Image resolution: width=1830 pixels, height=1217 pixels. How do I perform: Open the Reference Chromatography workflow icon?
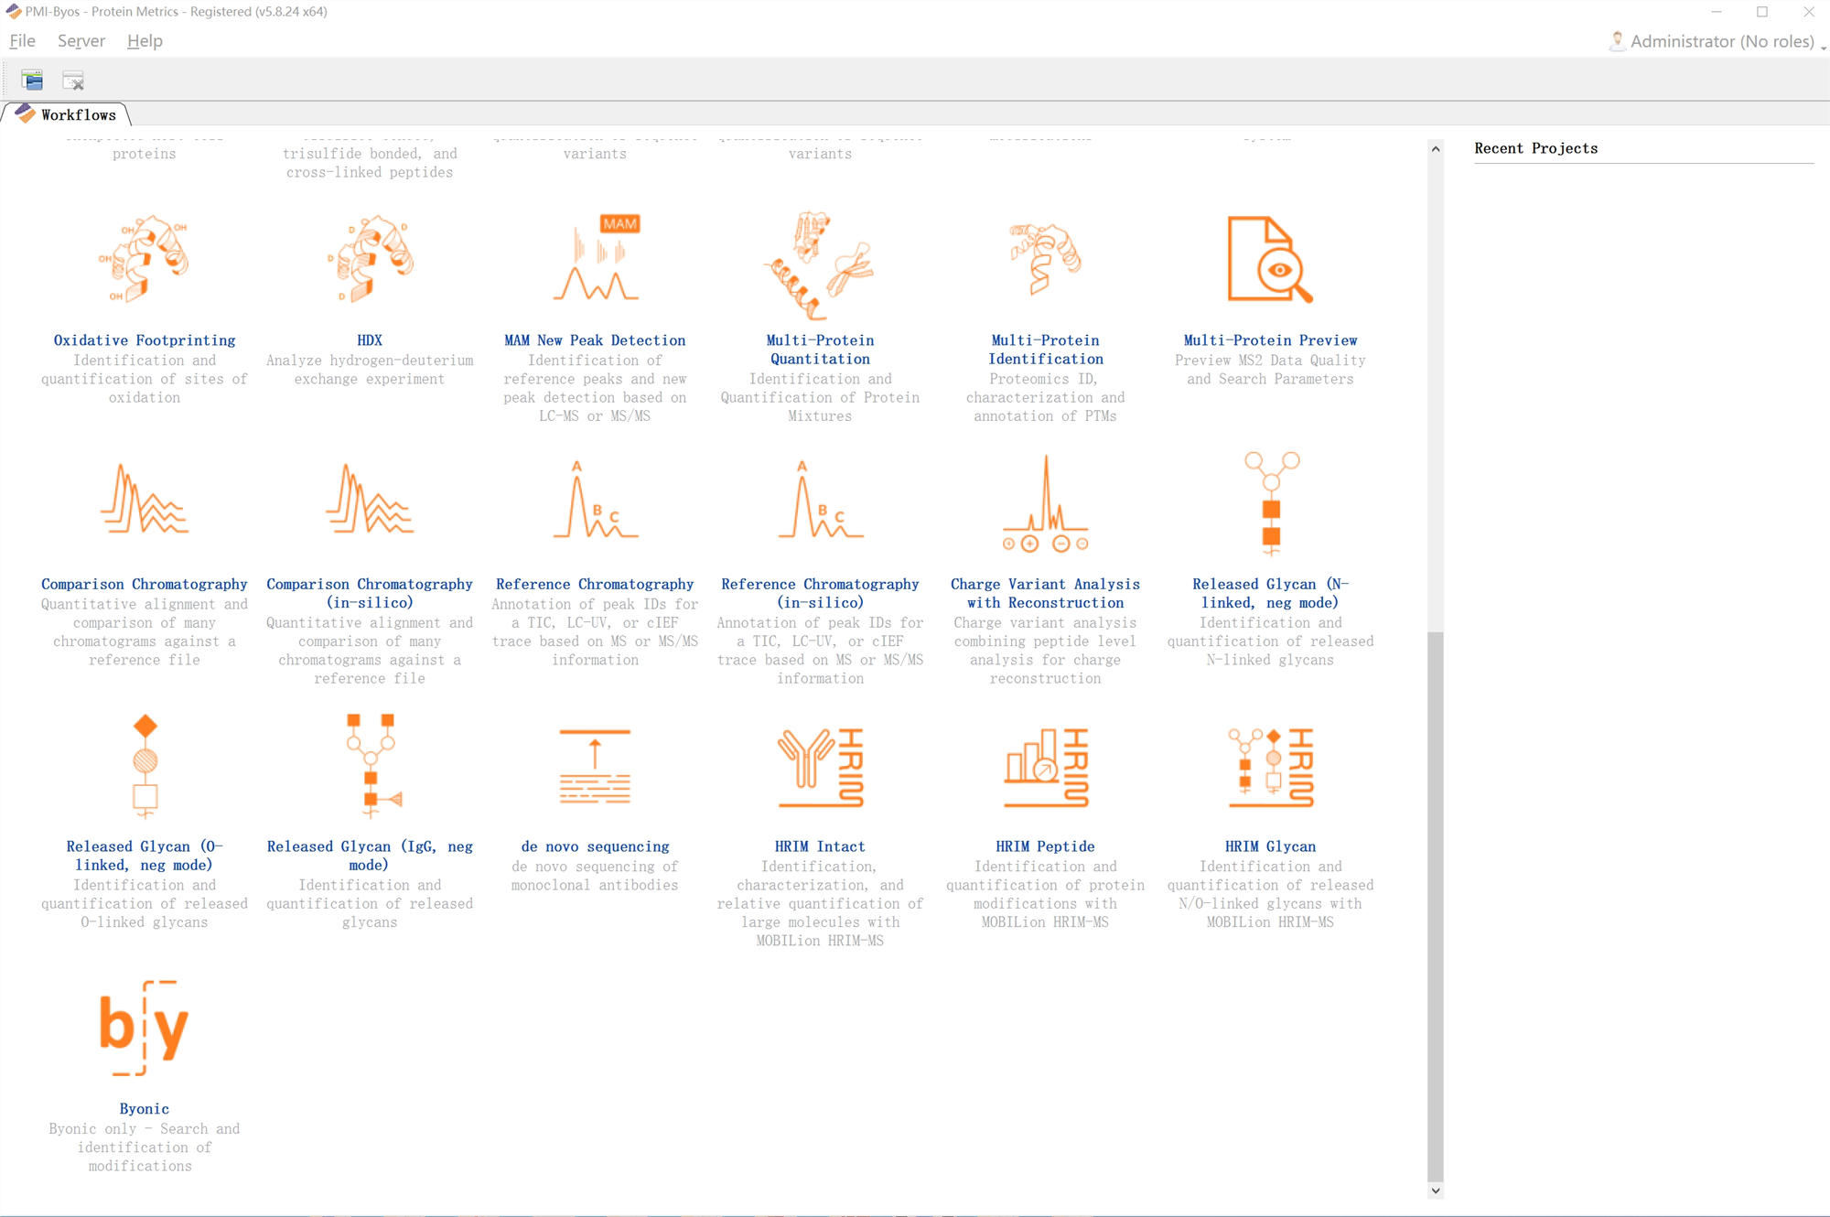pyautogui.click(x=596, y=499)
